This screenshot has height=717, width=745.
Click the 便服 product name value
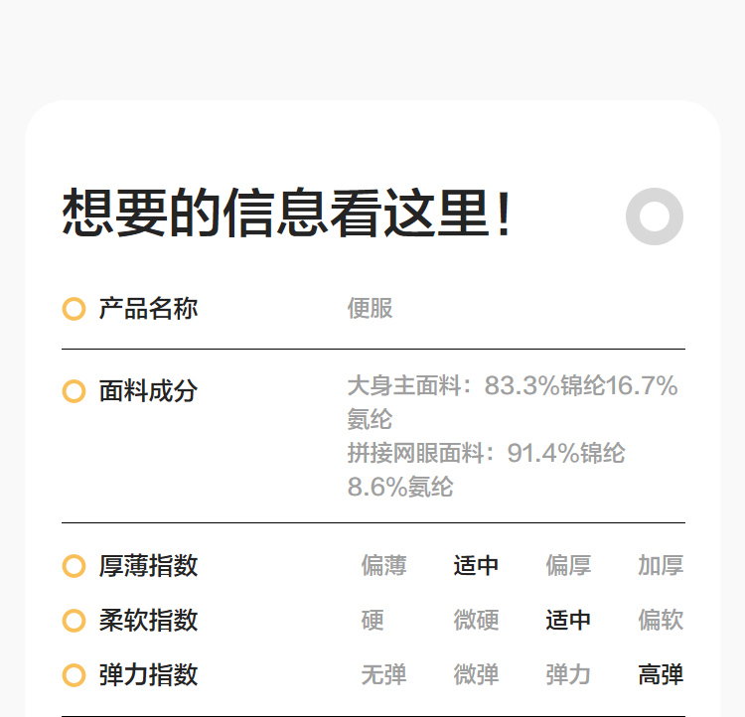coord(370,309)
